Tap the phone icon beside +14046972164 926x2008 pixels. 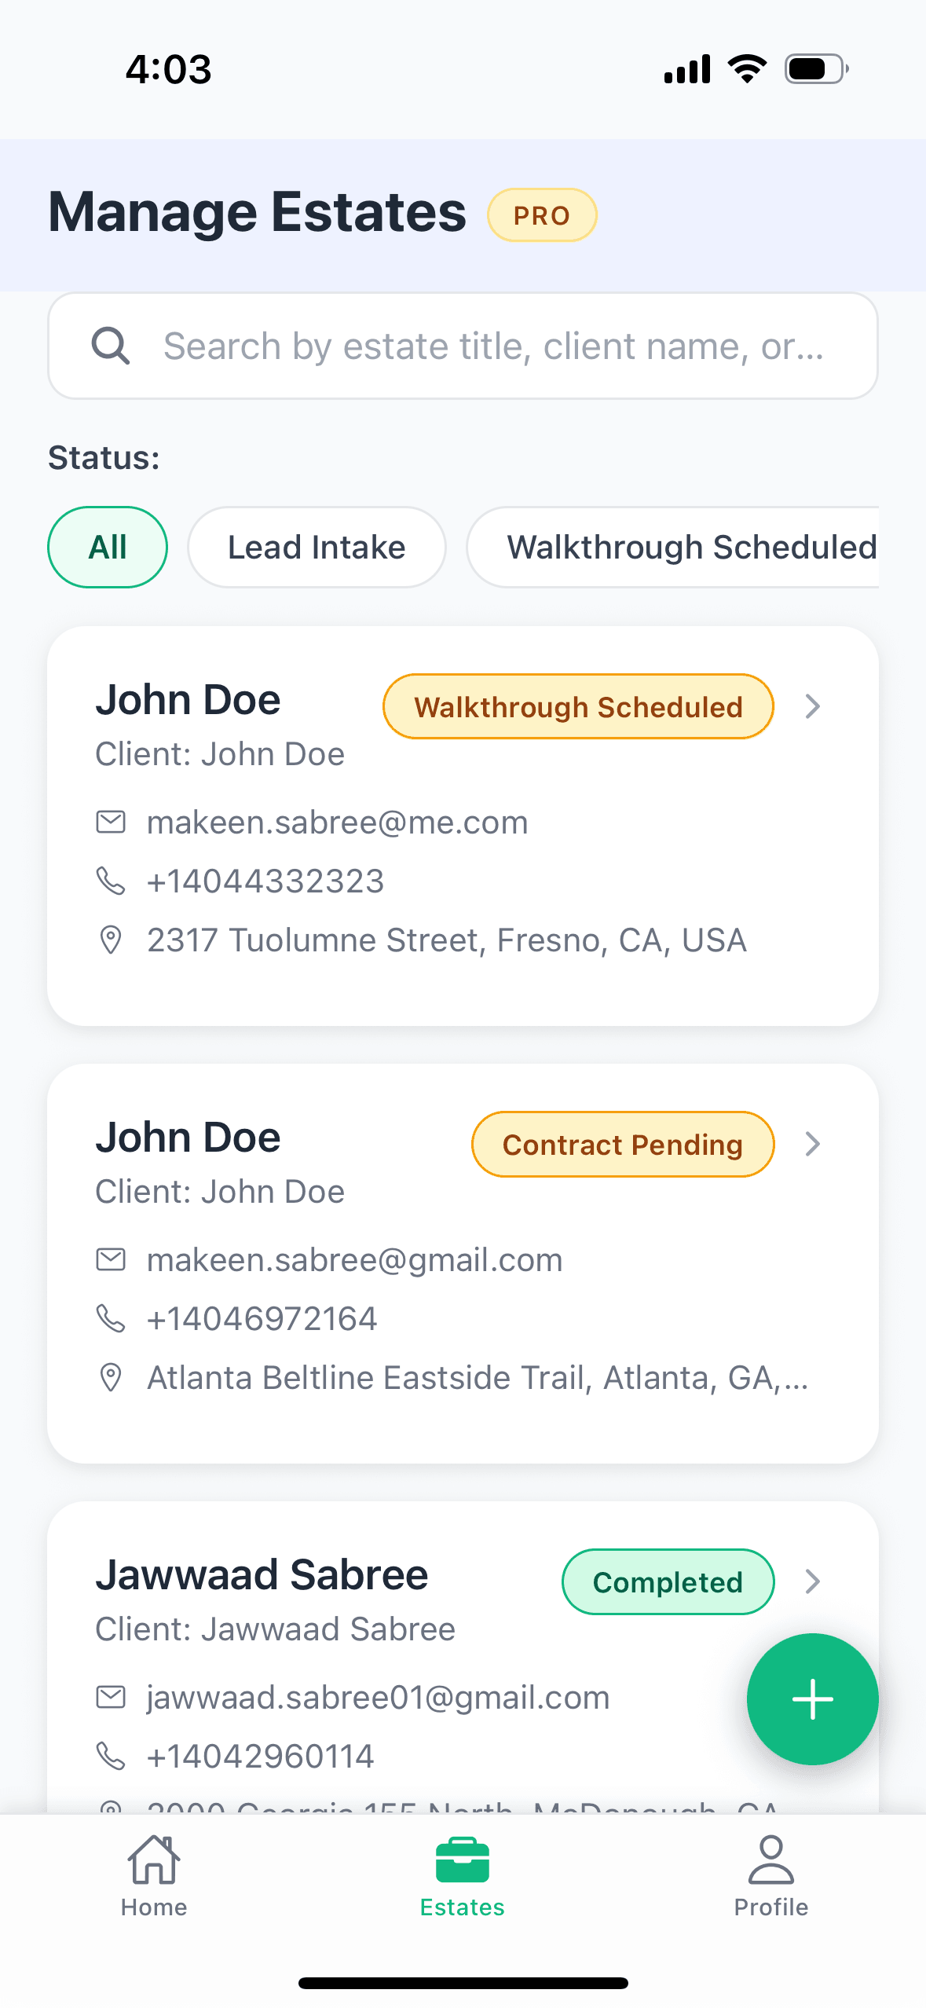click(x=111, y=1319)
